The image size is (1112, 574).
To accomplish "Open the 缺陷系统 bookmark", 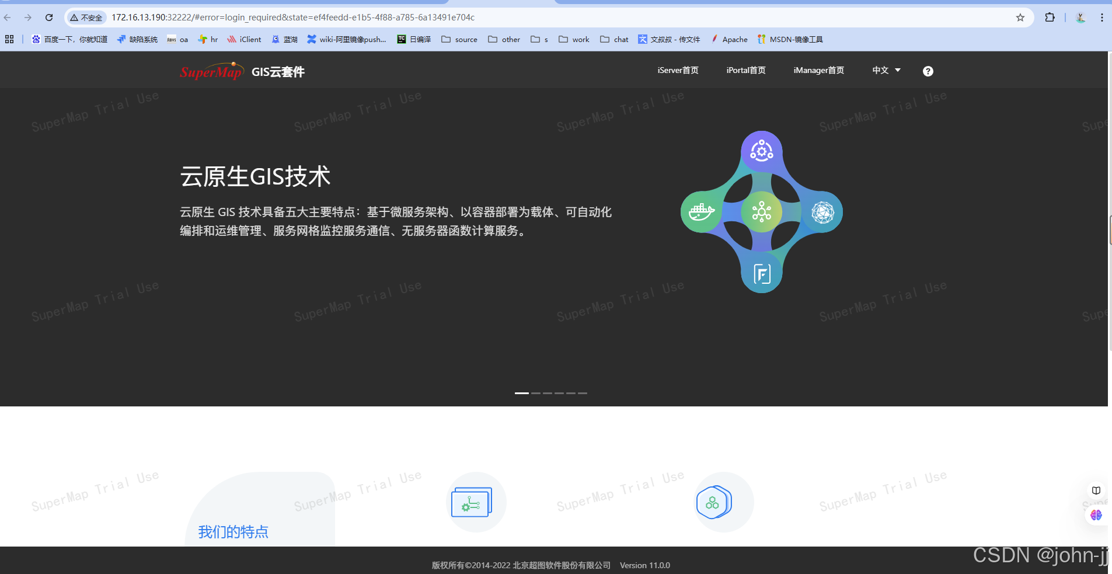I will point(137,39).
